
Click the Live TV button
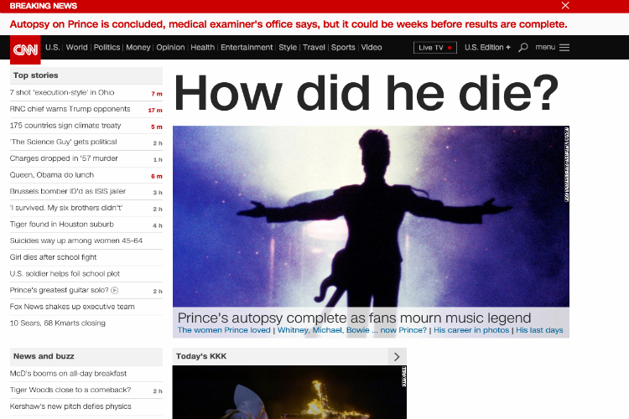[x=435, y=48]
